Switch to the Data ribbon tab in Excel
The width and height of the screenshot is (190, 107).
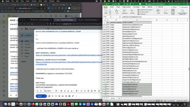(x=143, y=7)
